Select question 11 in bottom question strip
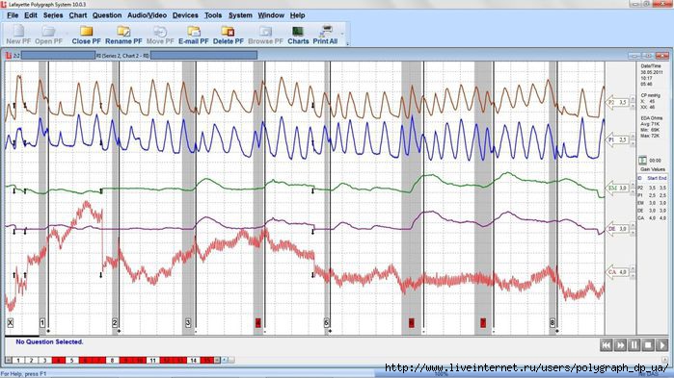Screen dimensions: 674x378 click(152, 361)
